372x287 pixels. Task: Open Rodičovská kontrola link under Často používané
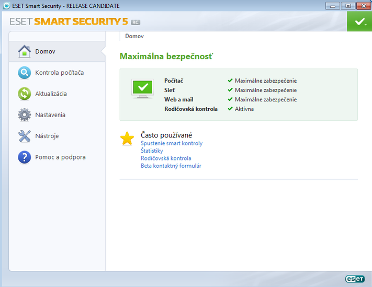click(x=166, y=158)
